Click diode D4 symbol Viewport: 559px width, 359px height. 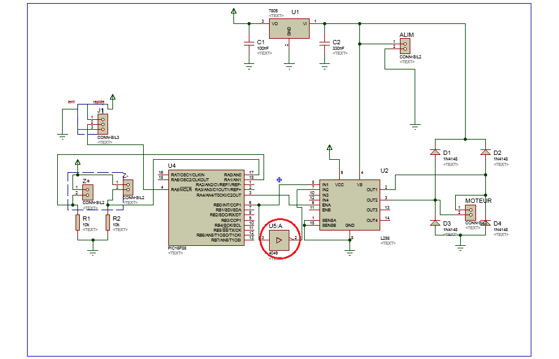pos(485,223)
